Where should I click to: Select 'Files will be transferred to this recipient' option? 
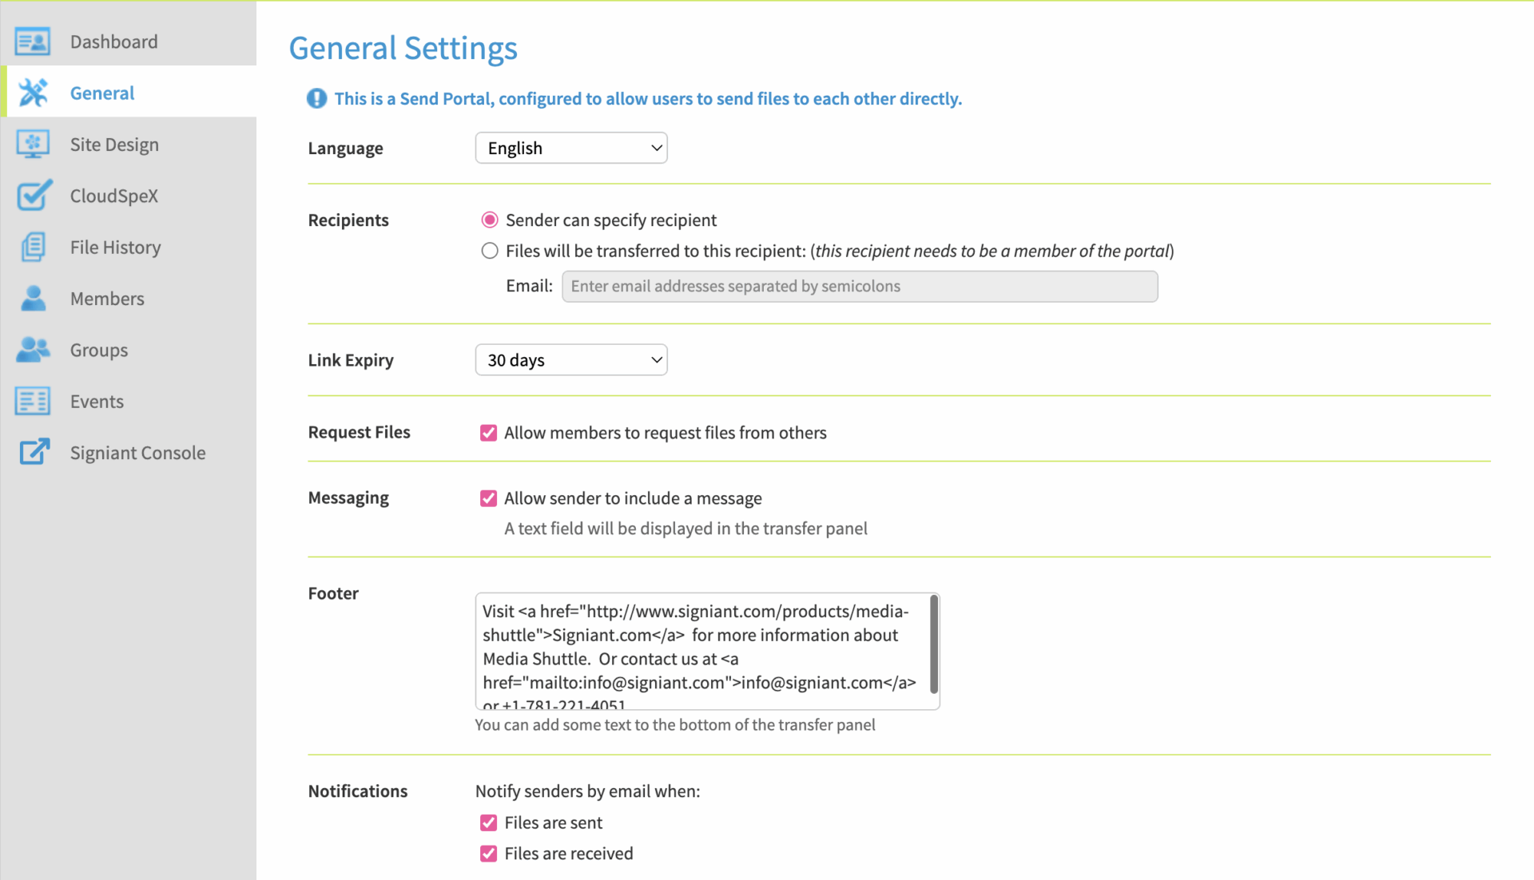click(490, 251)
